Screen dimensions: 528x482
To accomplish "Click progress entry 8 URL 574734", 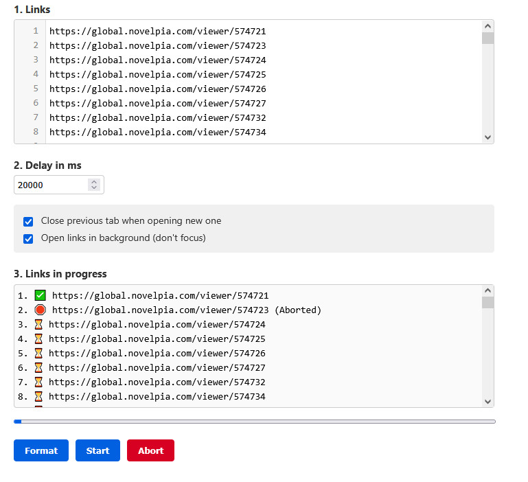I will (157, 397).
